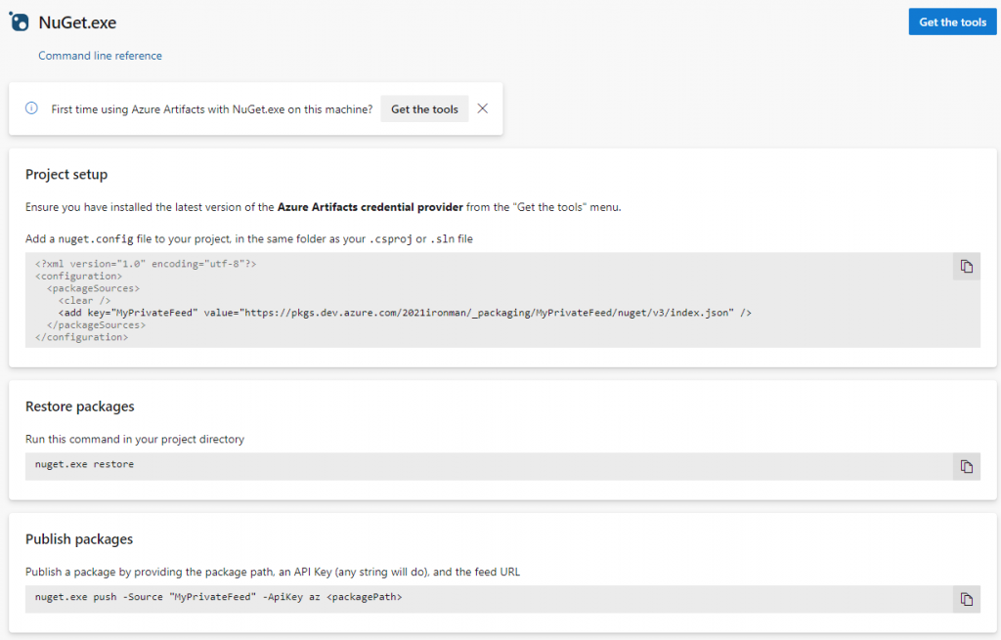Click the 'Run this command' instruction text
This screenshot has width=1001, height=640.
135,439
